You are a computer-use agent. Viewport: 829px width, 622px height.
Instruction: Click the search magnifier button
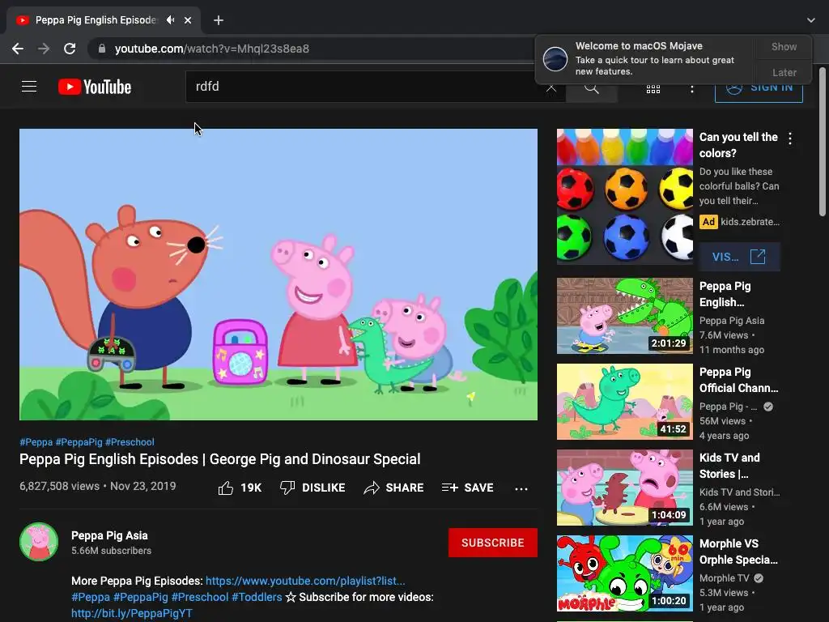pyautogui.click(x=592, y=87)
